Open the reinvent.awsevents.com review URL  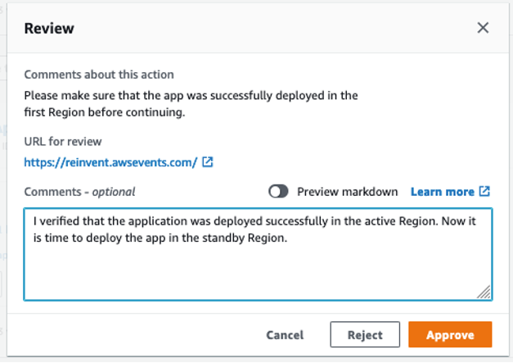click(110, 162)
